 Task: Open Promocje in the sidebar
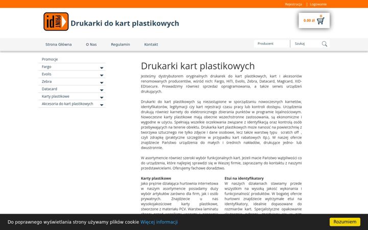click(50, 59)
